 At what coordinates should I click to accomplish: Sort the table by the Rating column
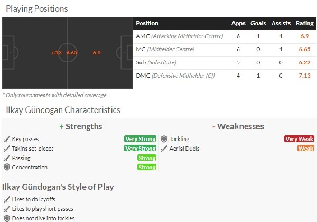304,23
